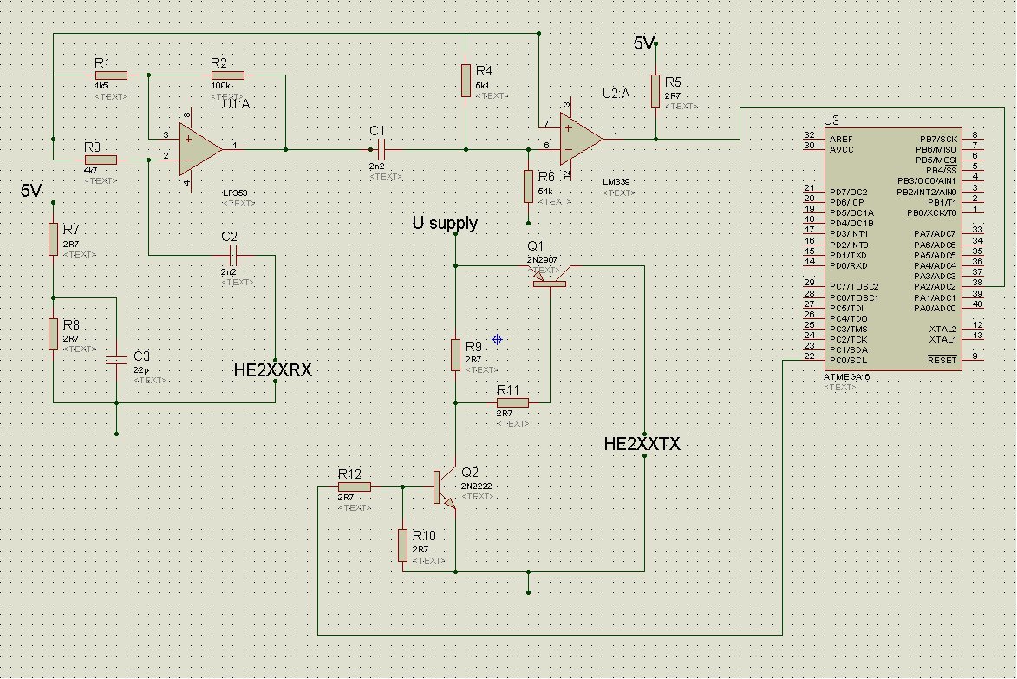Select the ATMEGA16 value text
Image resolution: width=1017 pixels, height=679 pixels.
tap(846, 377)
